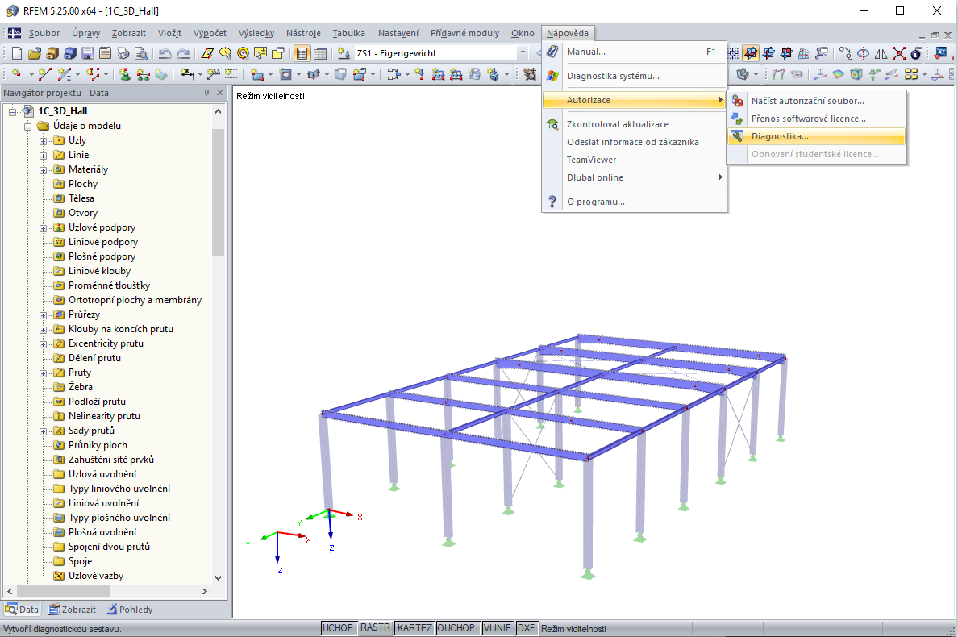958x637 pixels.
Task: Undo the last action
Action: tap(165, 53)
